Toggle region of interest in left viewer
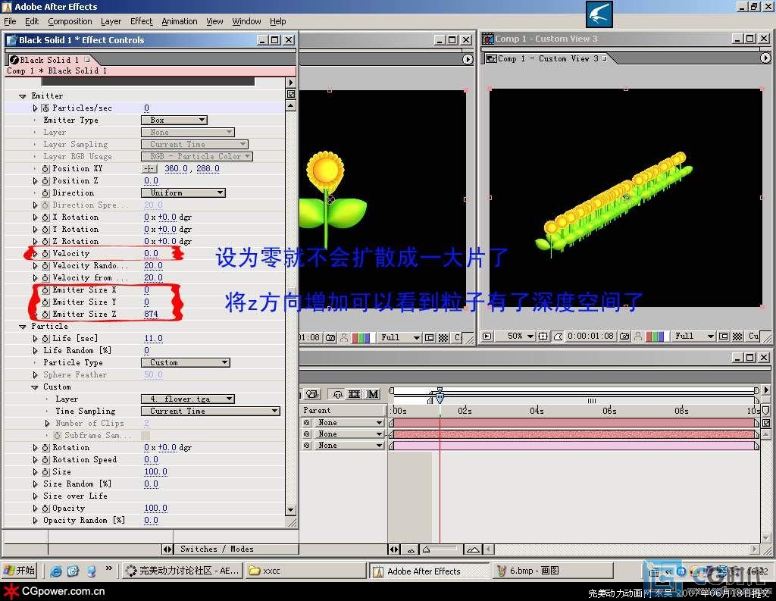 430,337
